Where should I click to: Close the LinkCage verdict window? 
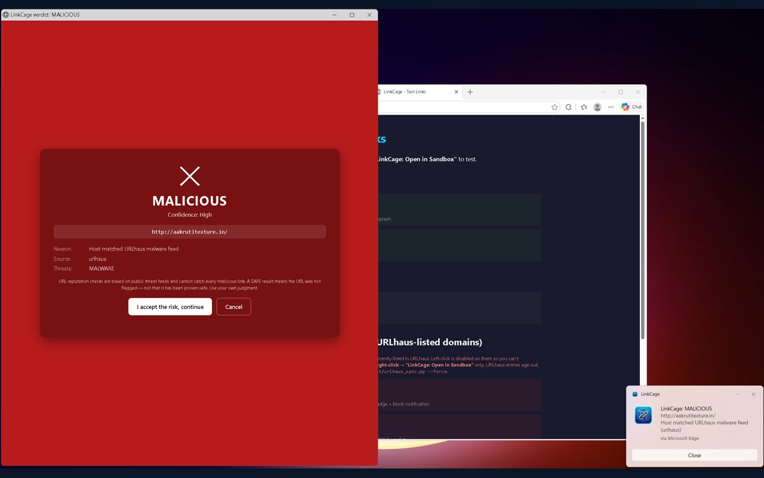click(369, 15)
